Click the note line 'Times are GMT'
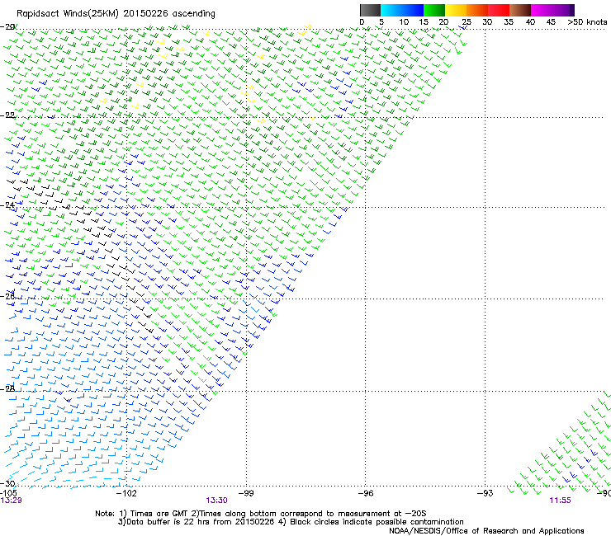 tap(159, 514)
